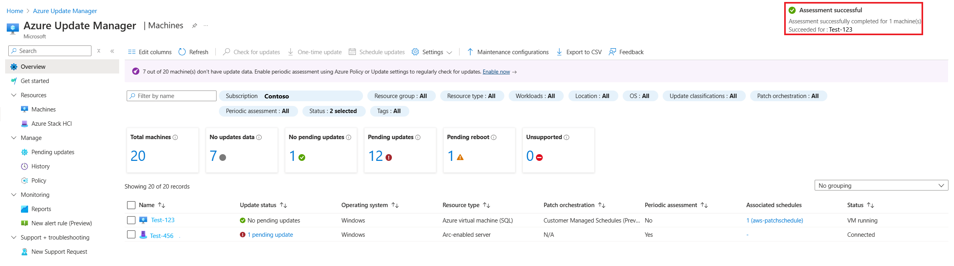Image resolution: width=954 pixels, height=266 pixels.
Task: Click the Filter by name field
Action: click(171, 96)
